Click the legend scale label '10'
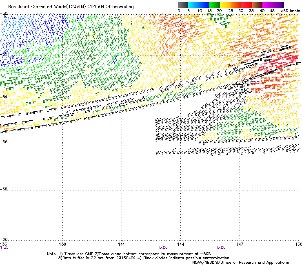 pyautogui.click(x=200, y=11)
